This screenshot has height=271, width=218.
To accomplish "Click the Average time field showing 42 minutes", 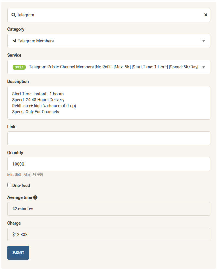I will coord(109,209).
